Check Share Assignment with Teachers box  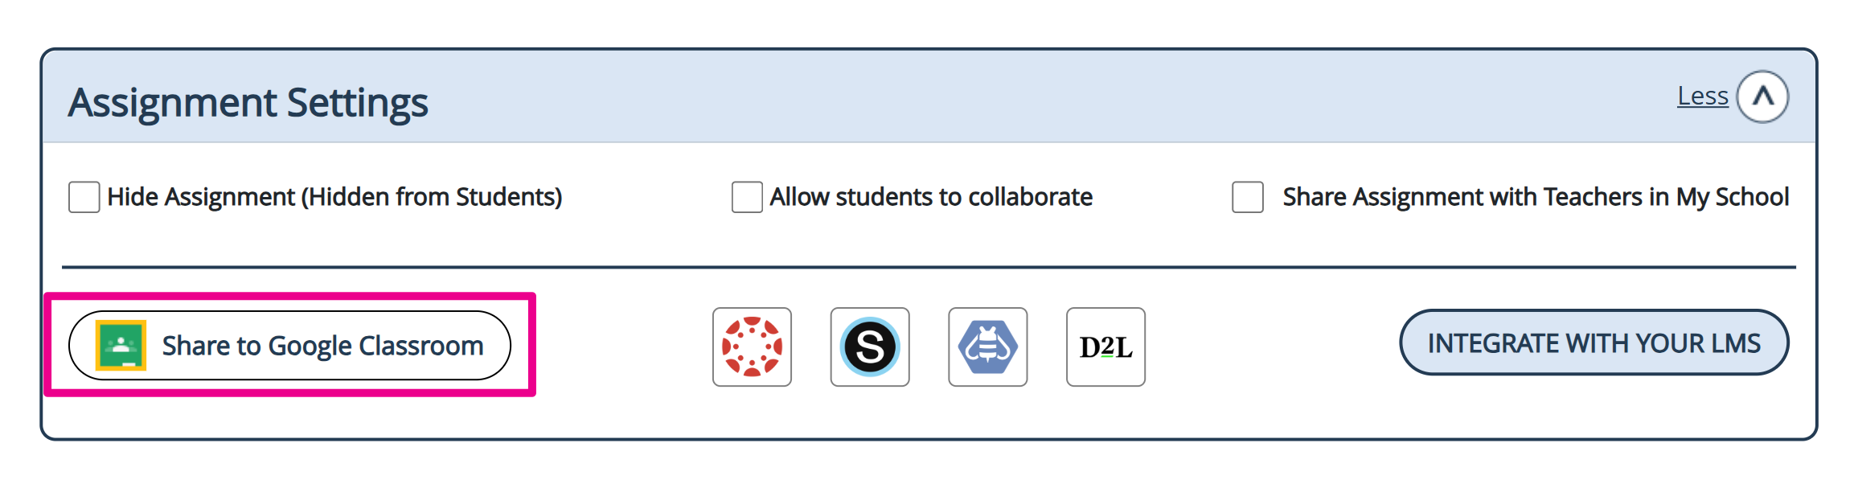(1248, 197)
